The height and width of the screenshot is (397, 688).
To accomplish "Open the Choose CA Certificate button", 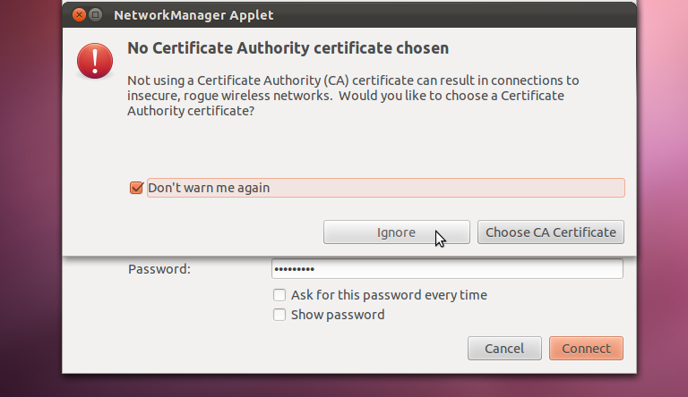I will pos(551,232).
